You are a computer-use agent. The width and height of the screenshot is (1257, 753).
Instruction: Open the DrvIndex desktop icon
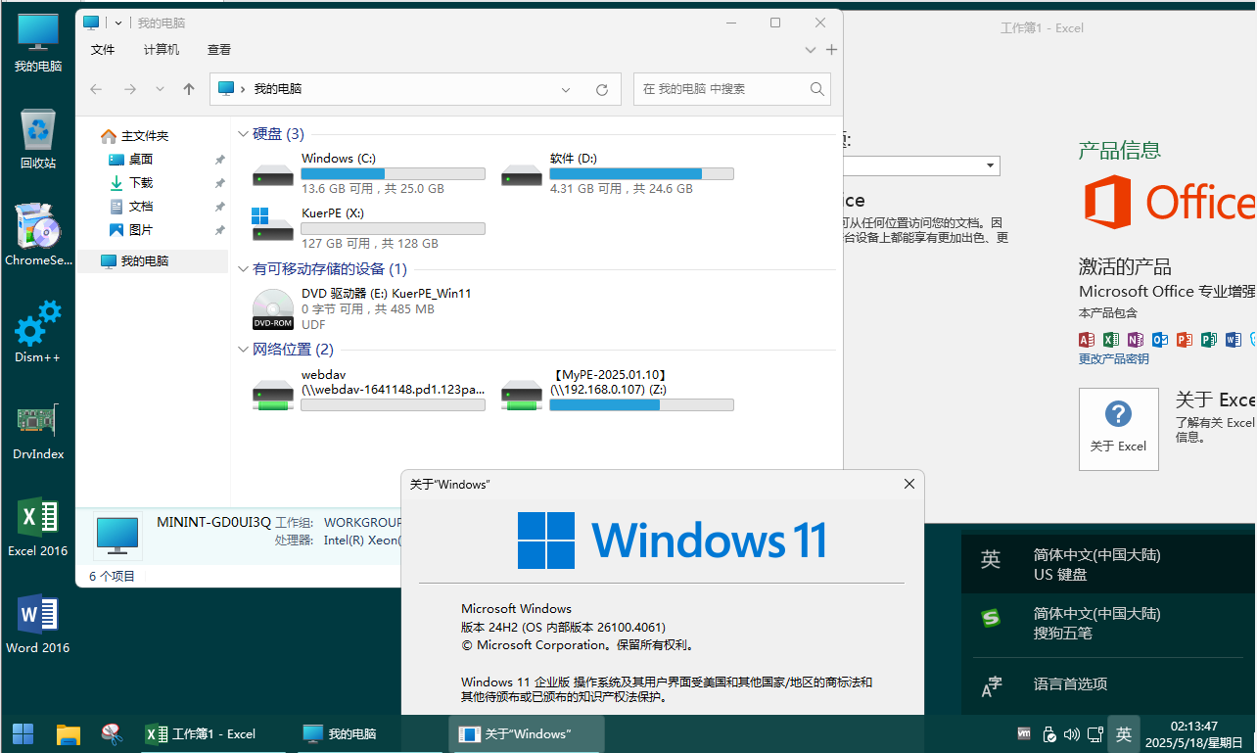pos(38,430)
